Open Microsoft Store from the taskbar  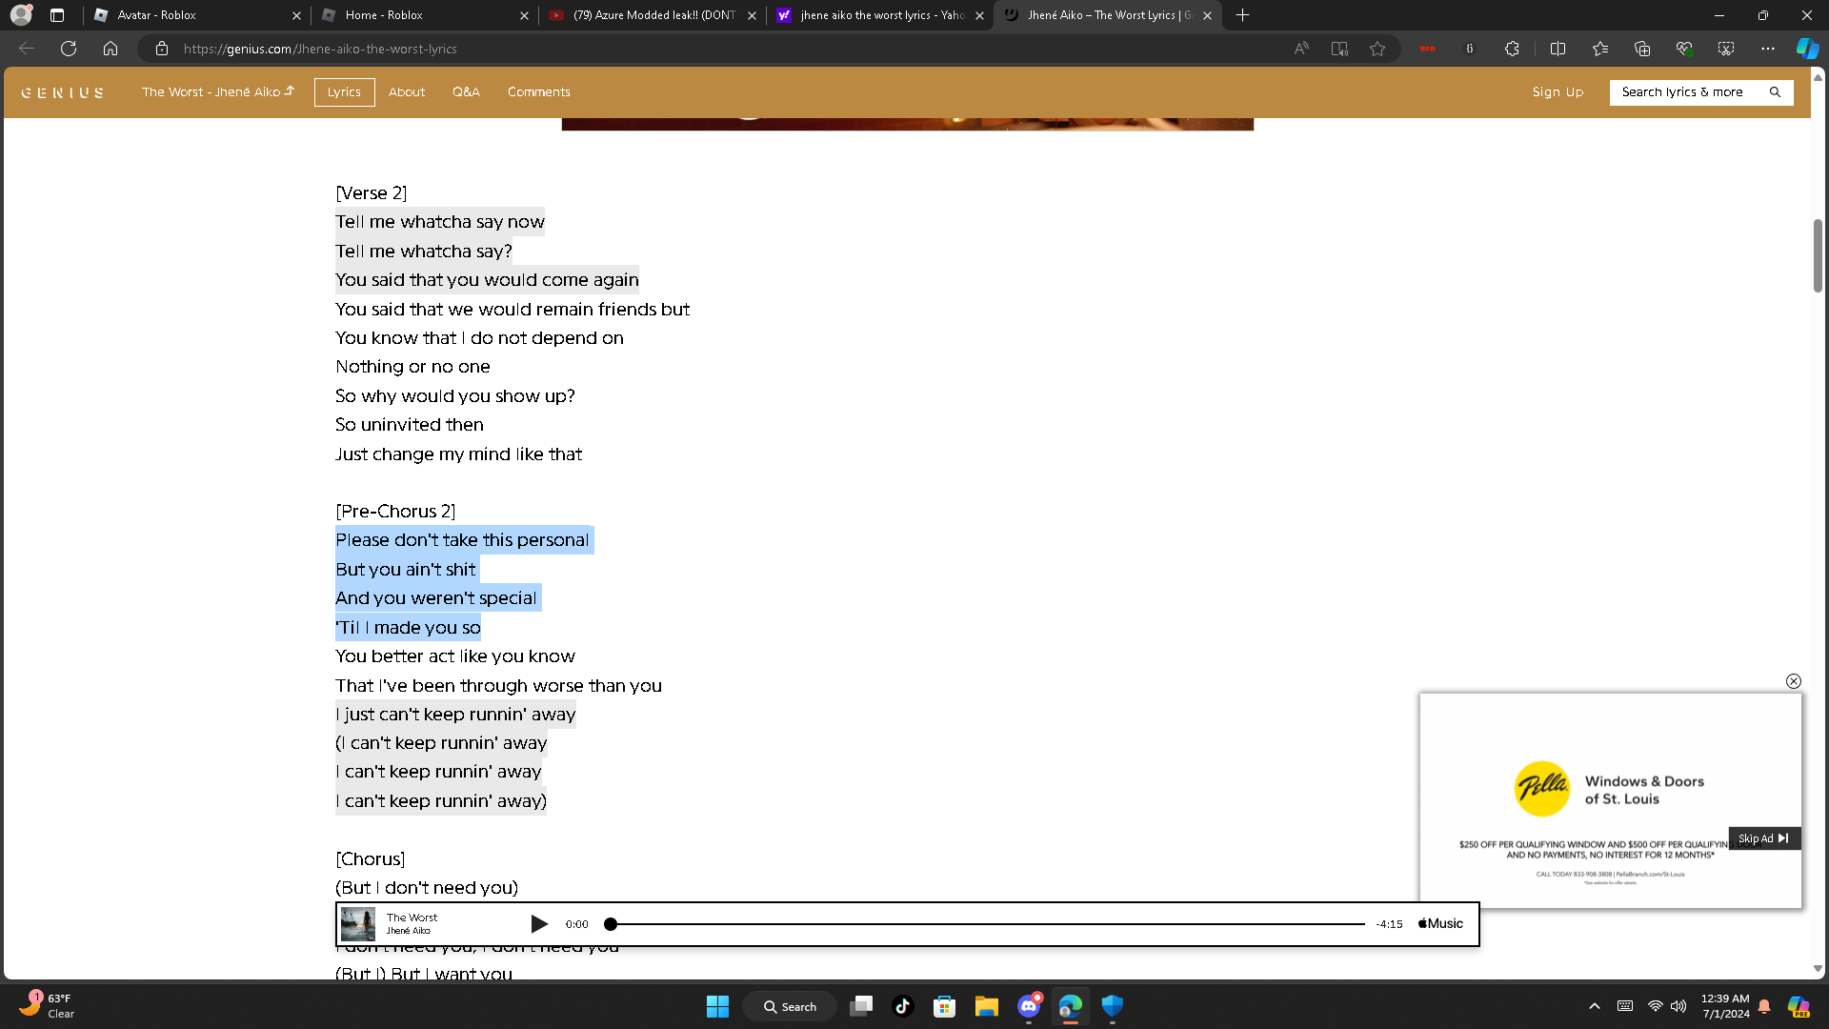pos(945,1006)
